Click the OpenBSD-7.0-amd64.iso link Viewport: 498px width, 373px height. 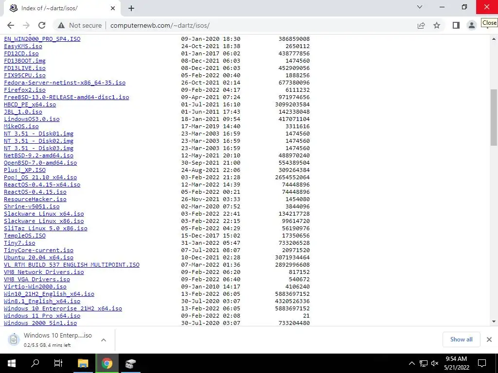40,163
